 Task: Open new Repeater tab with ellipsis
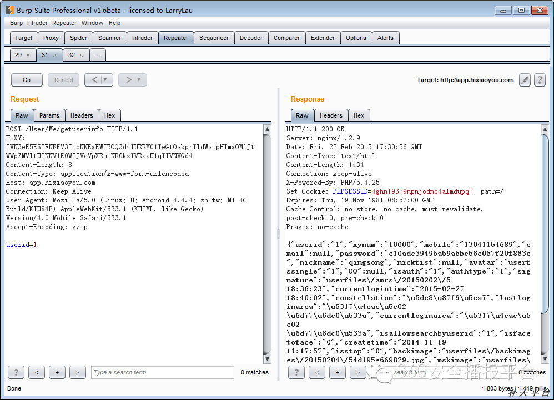coord(98,55)
